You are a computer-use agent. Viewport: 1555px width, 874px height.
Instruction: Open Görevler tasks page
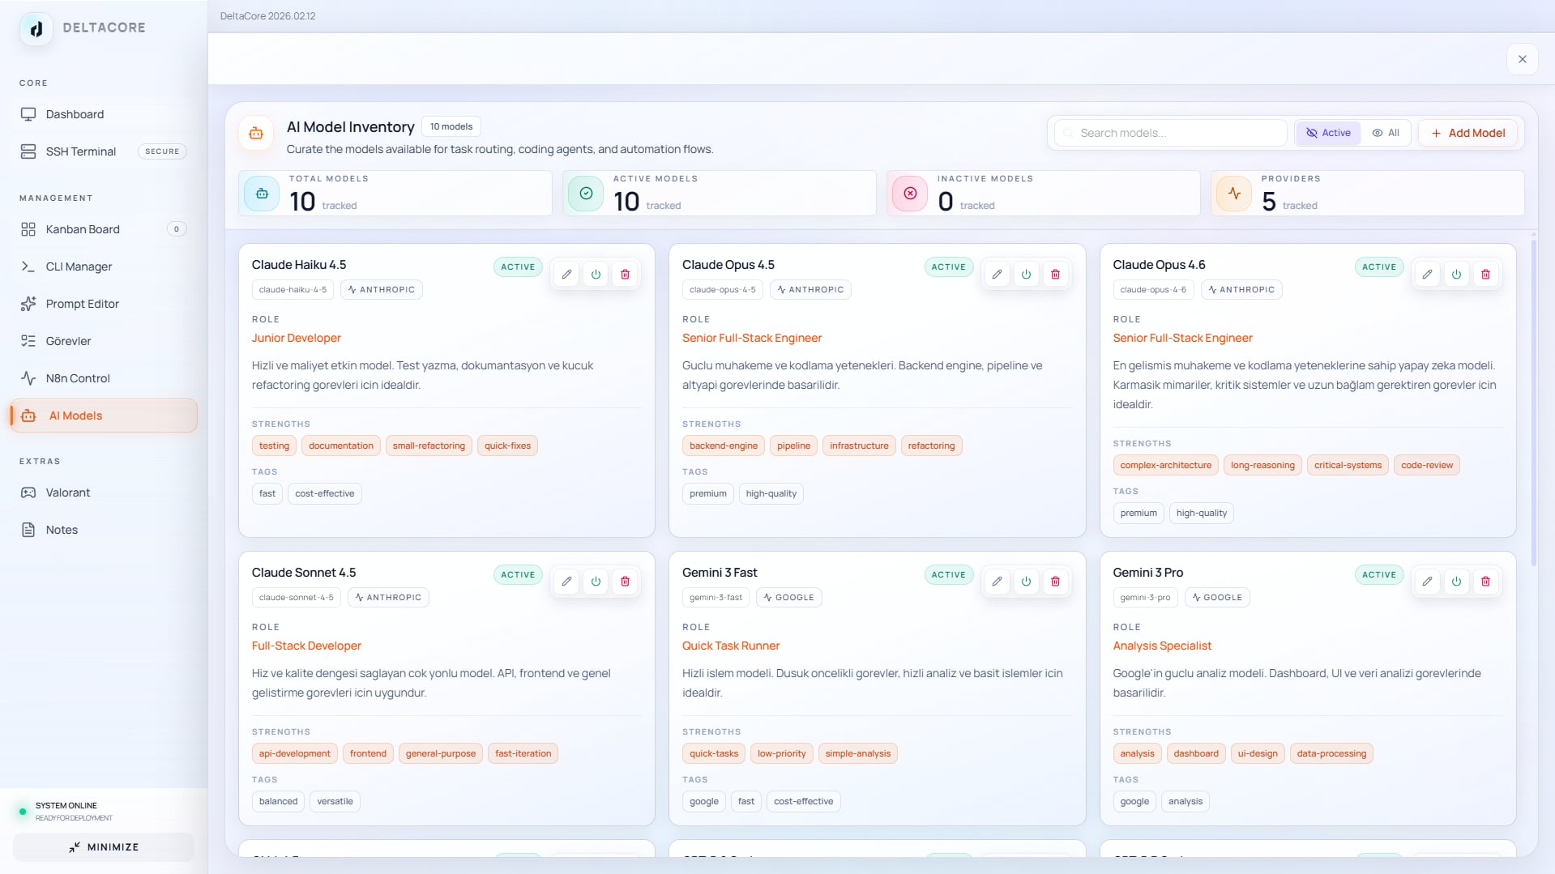point(104,341)
